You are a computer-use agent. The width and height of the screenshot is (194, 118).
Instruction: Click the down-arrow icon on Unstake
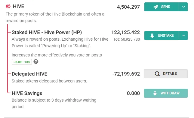[152, 35]
